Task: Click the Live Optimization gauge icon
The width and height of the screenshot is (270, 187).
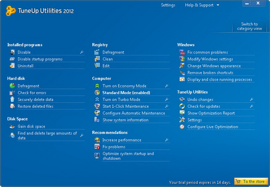Action: [182, 127]
